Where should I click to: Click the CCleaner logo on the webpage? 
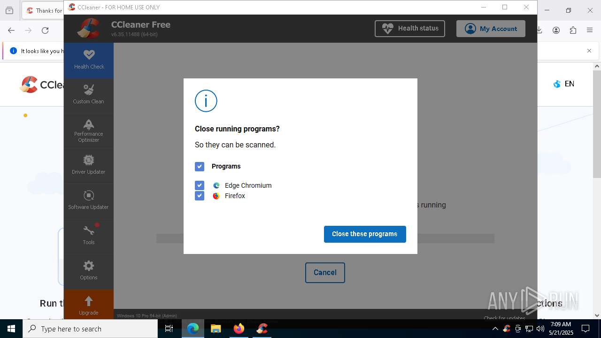point(41,84)
